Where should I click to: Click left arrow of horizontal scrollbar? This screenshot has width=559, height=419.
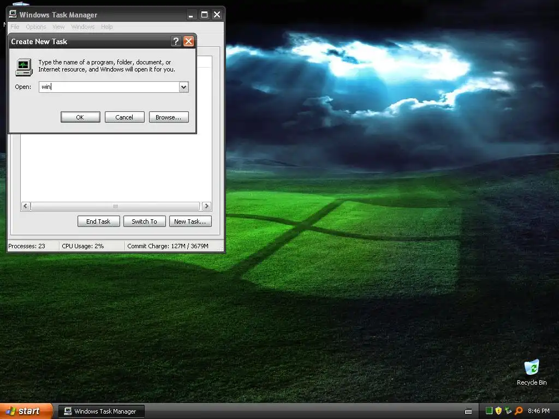click(25, 206)
